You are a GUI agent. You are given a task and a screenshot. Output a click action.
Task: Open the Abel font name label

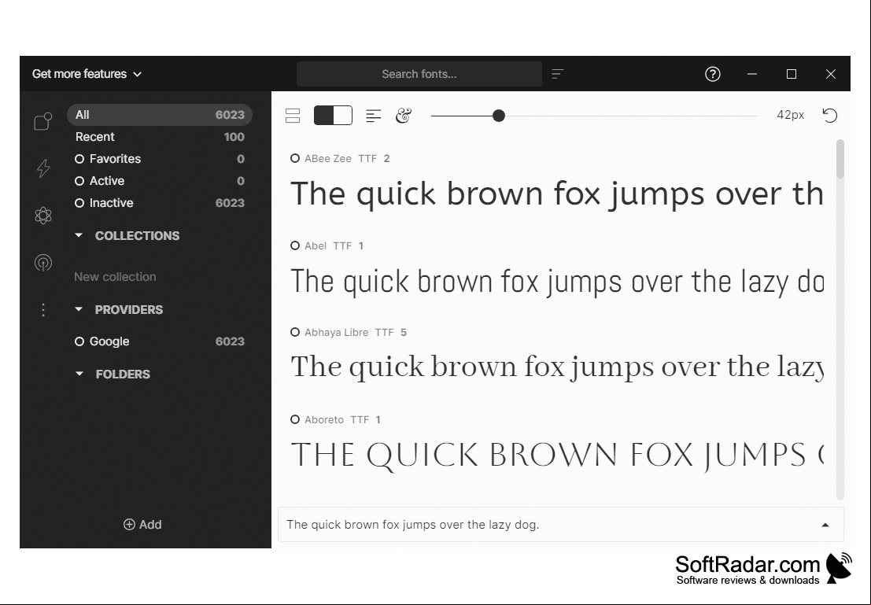click(316, 245)
